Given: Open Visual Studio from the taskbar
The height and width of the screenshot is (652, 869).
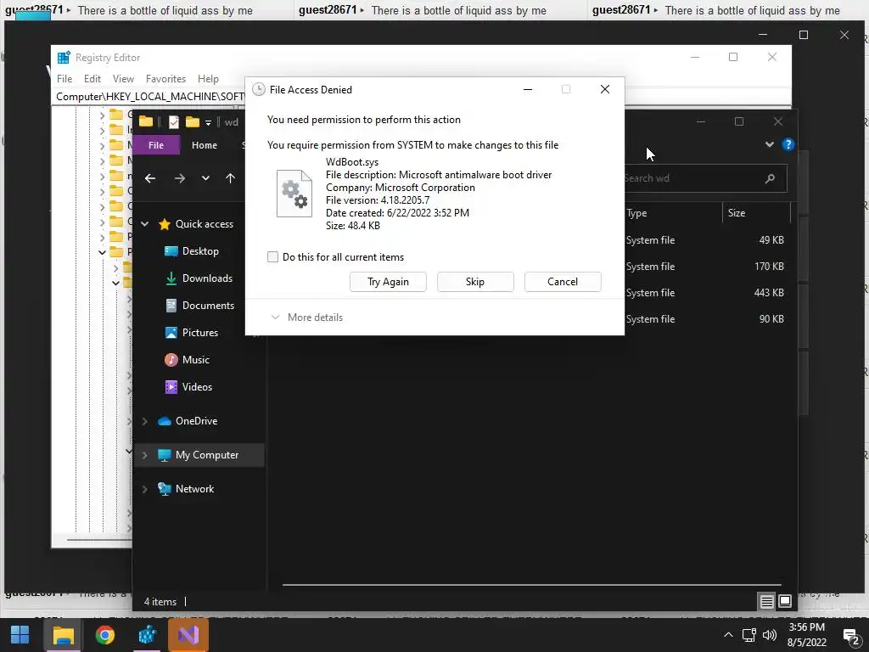Looking at the screenshot, I should pyautogui.click(x=188, y=635).
